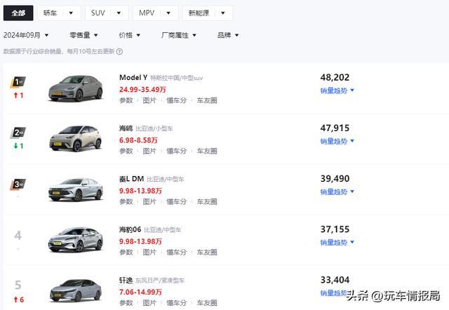Open the 零售量 filter dropdown
Image resolution: width=449 pixels, height=310 pixels.
pos(84,35)
